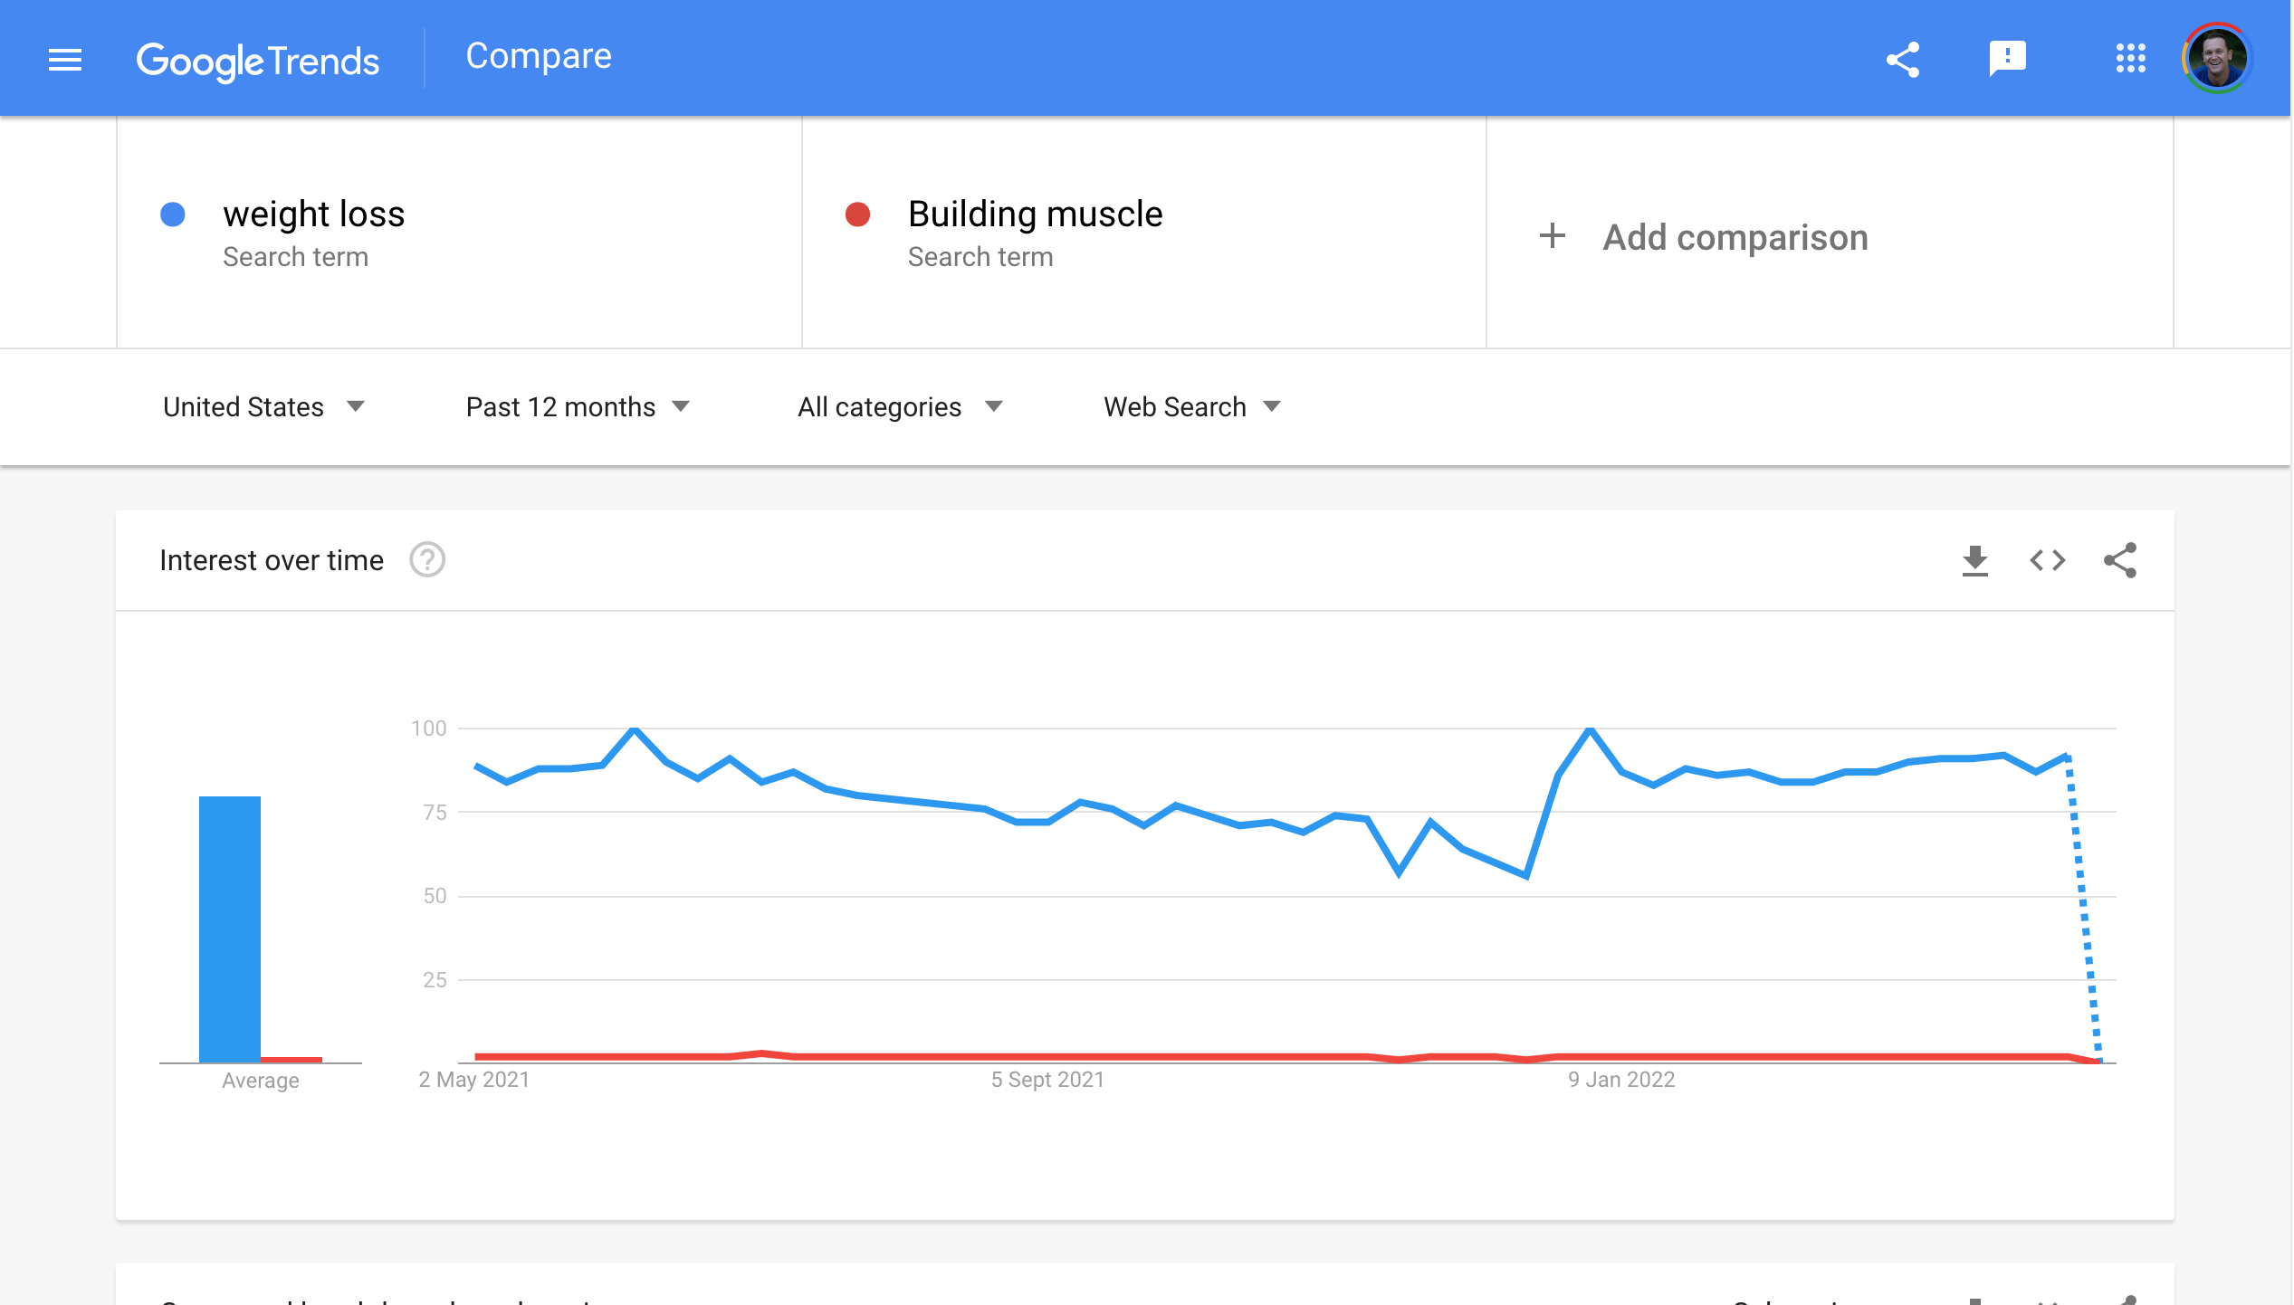Click the blue Average bar

coord(230,928)
